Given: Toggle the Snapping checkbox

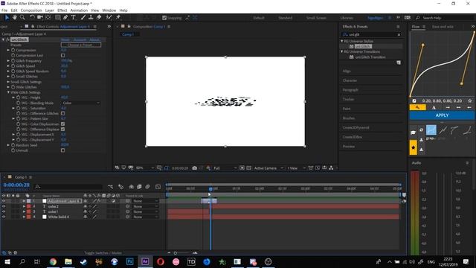Looking at the screenshot, I should (164, 18).
